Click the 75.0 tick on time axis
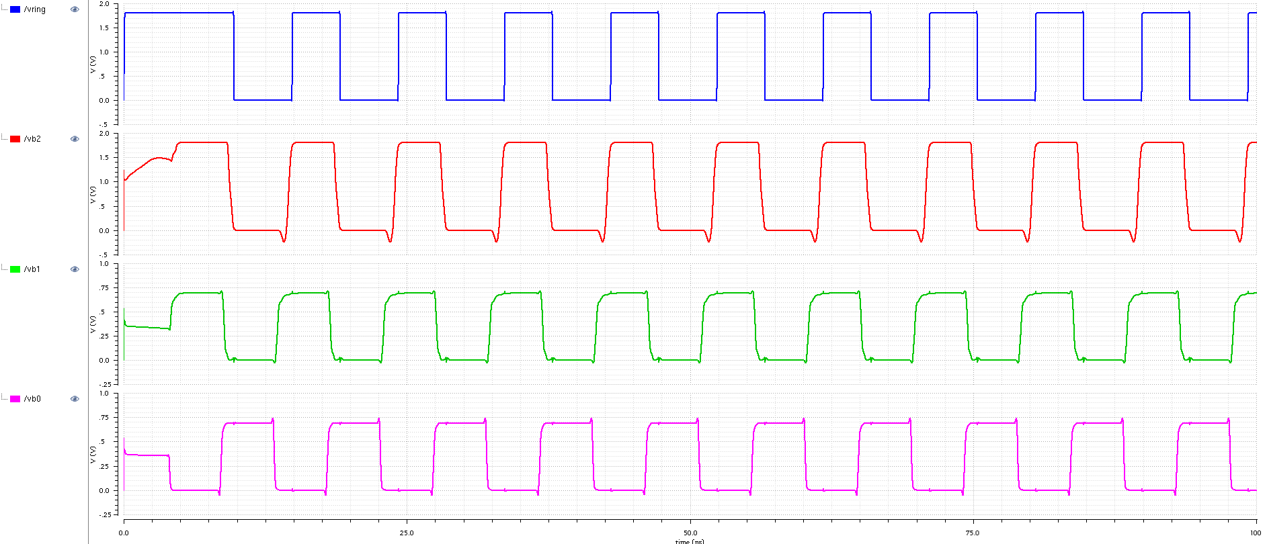Viewport: 1267px width, 544px height. (973, 533)
